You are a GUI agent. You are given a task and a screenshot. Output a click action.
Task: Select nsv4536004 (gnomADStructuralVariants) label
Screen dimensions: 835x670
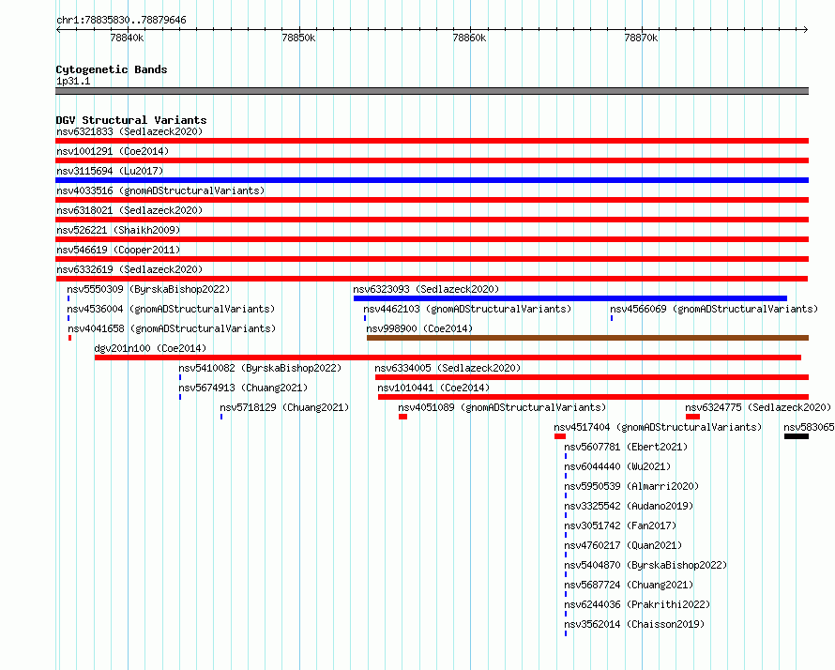point(171,309)
